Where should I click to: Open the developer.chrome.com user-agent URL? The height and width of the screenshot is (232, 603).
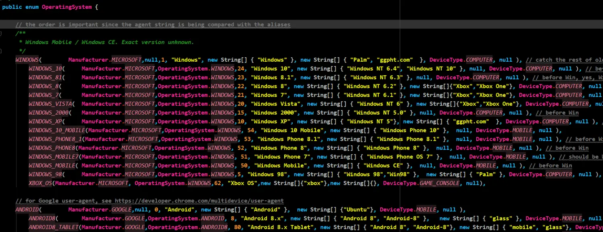(199, 201)
